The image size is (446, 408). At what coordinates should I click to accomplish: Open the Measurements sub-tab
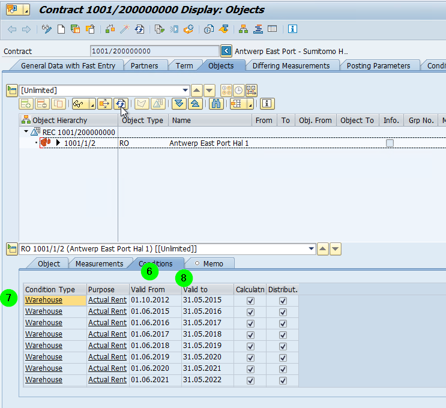click(x=99, y=264)
